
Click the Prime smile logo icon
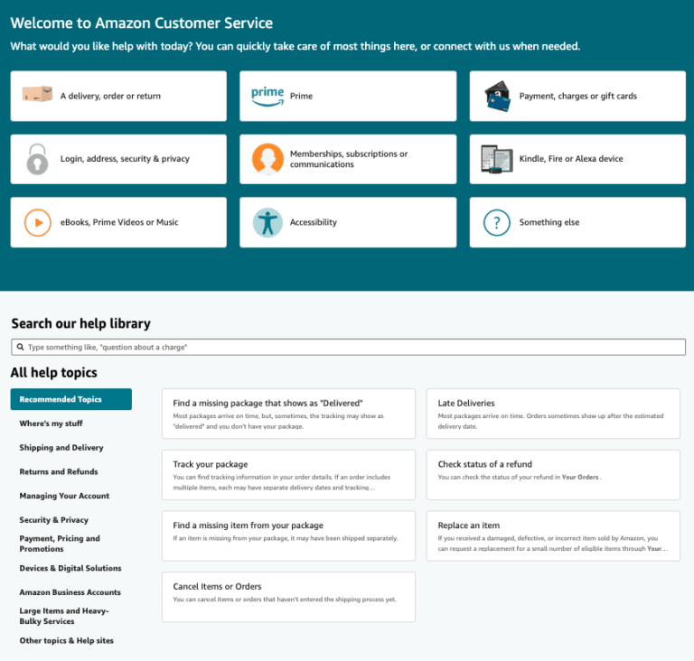click(267, 96)
